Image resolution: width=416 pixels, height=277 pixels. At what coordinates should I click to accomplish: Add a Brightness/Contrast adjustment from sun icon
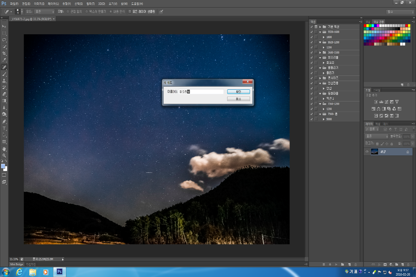pyautogui.click(x=376, y=102)
